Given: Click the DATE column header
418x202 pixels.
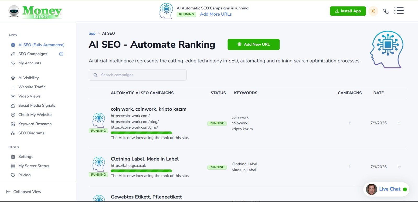Looking at the screenshot, I should click(378, 93).
